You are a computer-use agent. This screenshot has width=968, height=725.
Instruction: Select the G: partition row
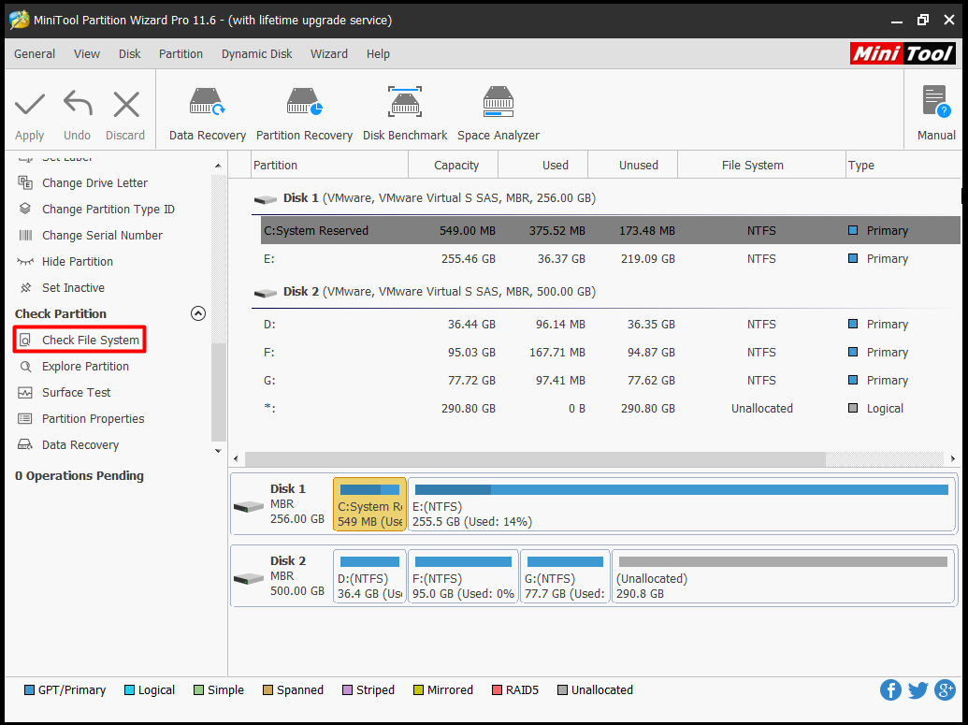tap(610, 381)
